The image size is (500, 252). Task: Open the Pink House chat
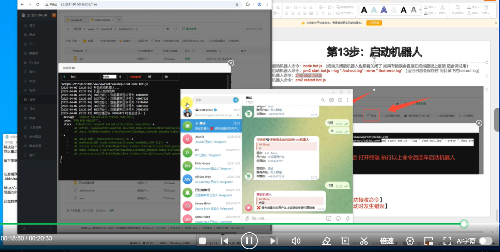click(x=211, y=166)
